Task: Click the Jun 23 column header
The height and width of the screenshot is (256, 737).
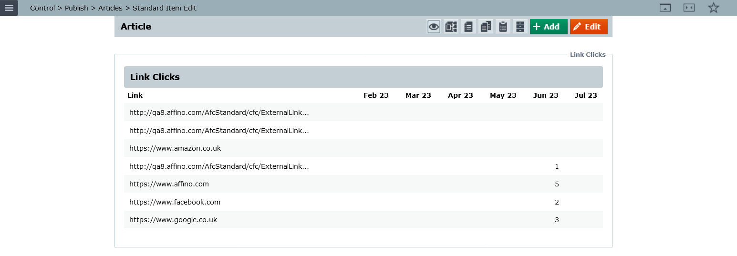Action: tap(546, 95)
